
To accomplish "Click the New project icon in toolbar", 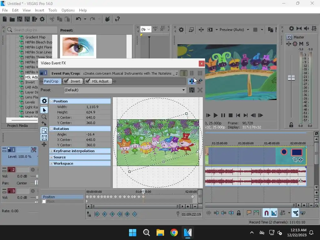I will coord(5,19).
